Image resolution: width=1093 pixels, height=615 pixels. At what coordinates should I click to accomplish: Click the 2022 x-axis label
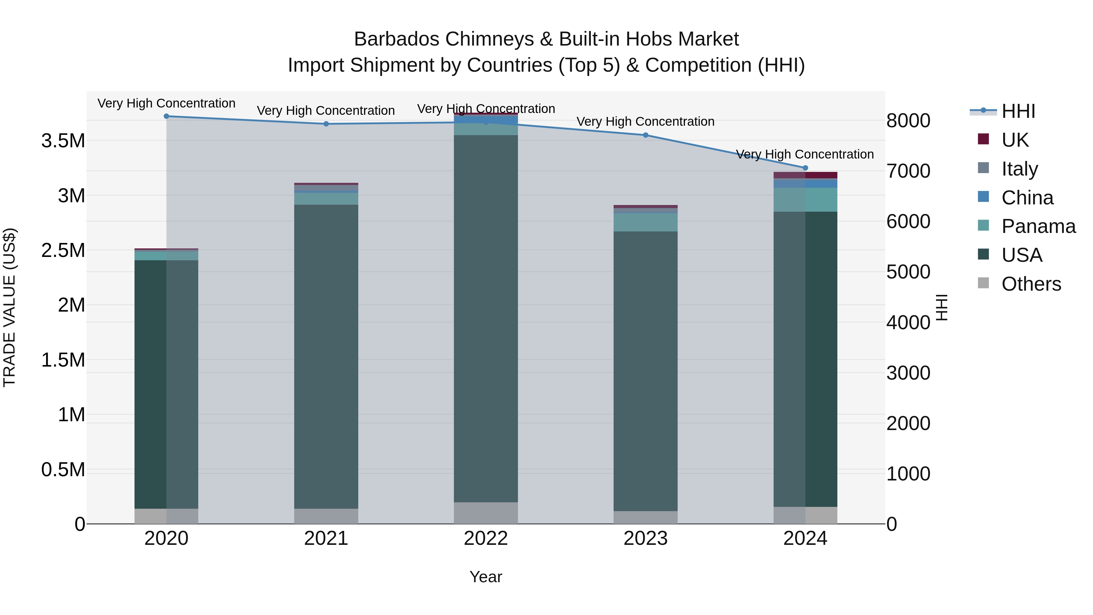pyautogui.click(x=486, y=538)
